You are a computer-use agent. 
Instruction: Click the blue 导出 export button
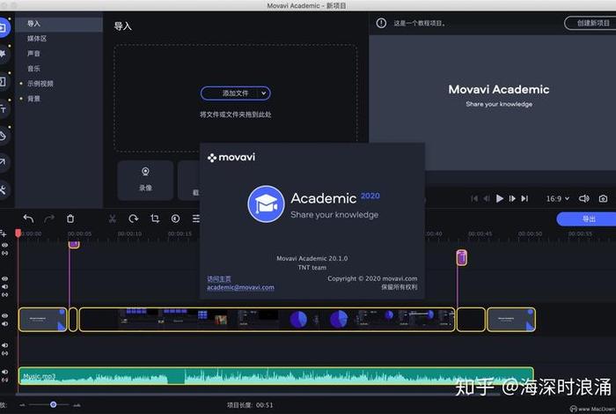(x=588, y=219)
